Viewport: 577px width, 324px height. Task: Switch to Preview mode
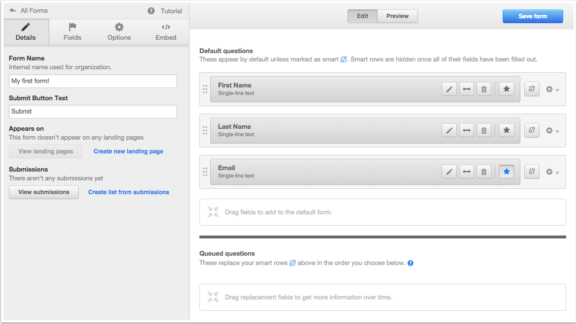click(x=397, y=16)
